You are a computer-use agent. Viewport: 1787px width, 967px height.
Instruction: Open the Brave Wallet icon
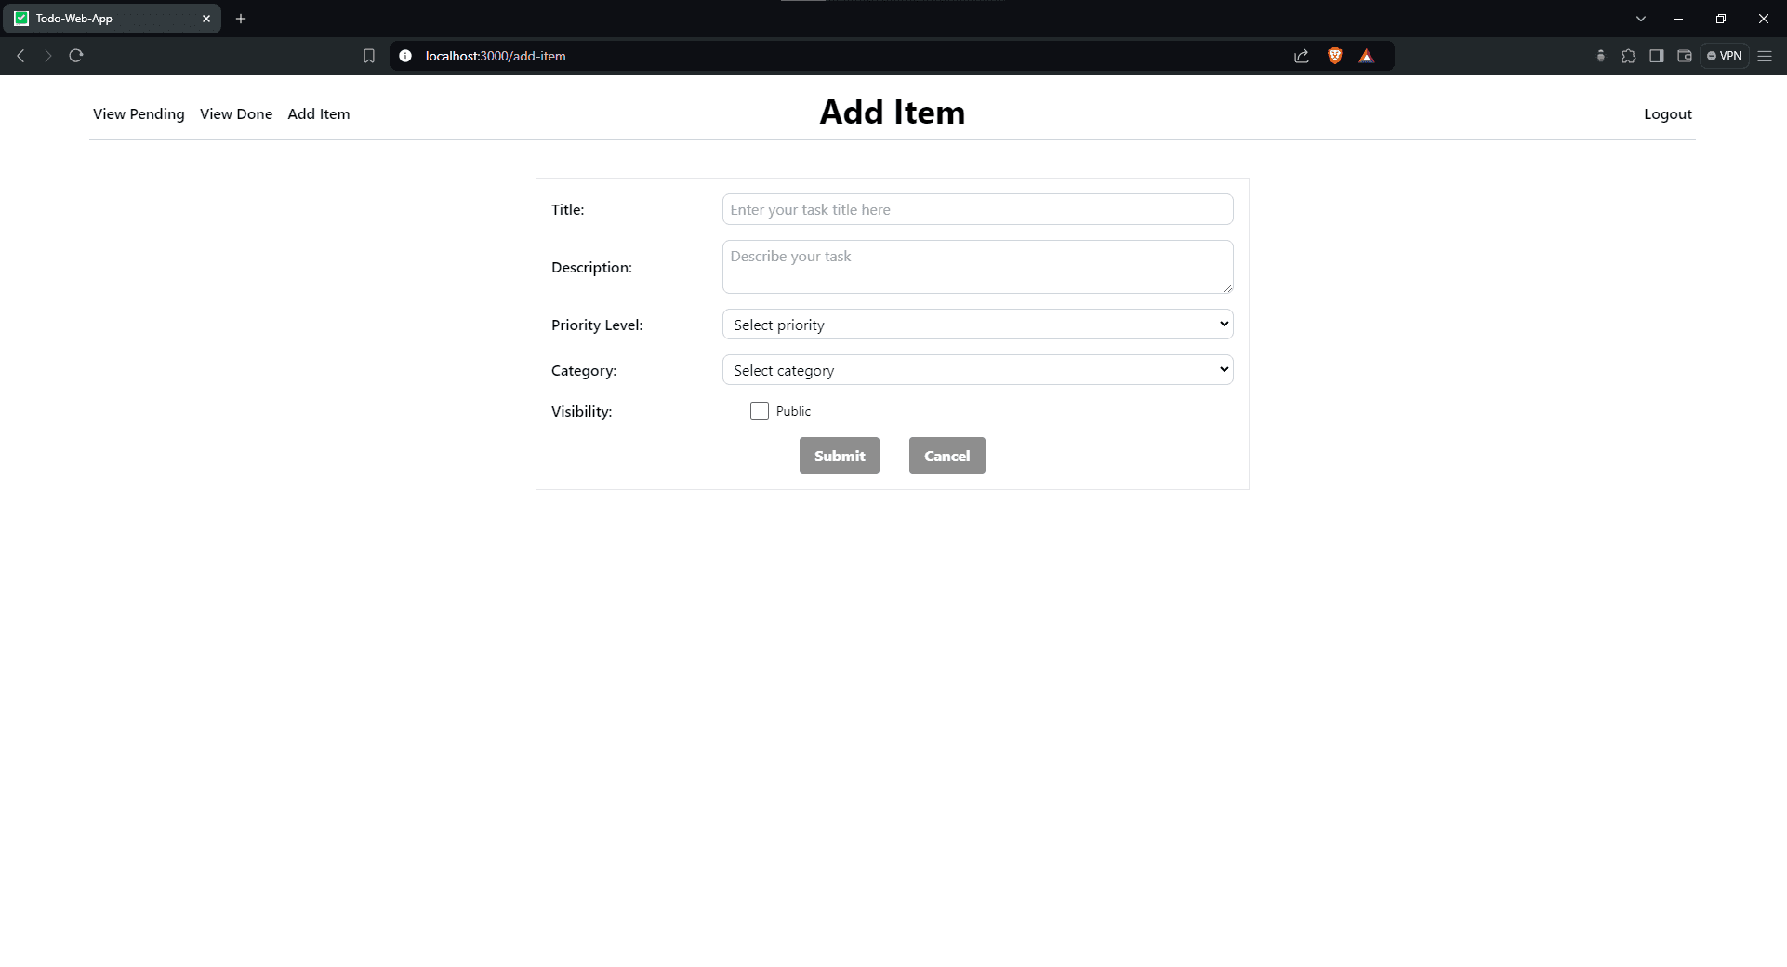click(1684, 56)
